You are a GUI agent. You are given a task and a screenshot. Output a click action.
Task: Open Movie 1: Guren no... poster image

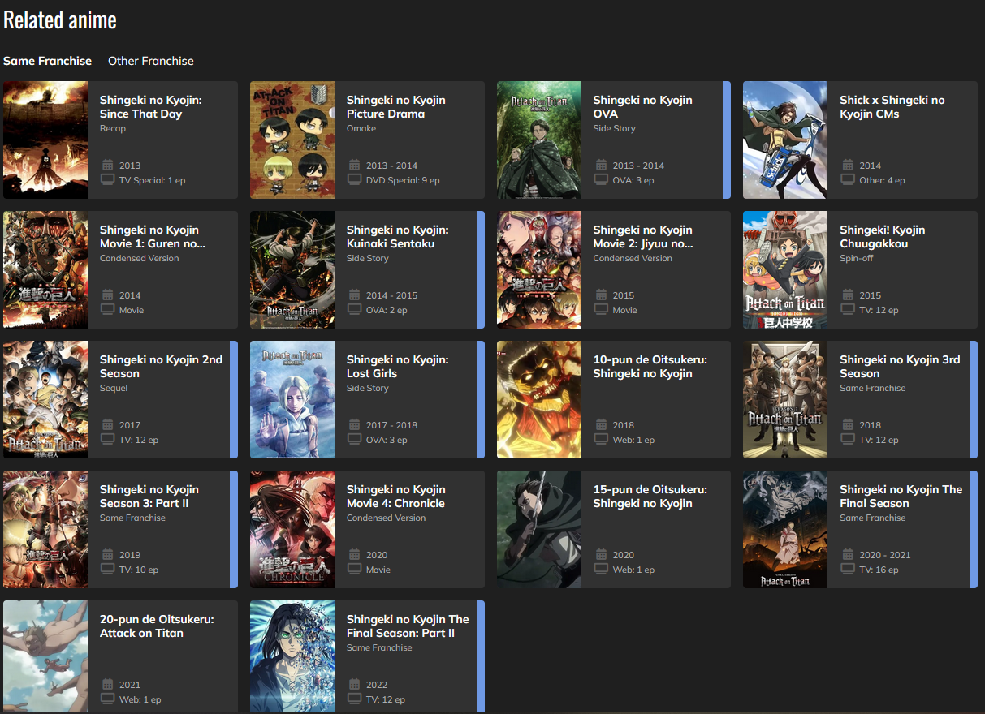tap(45, 269)
